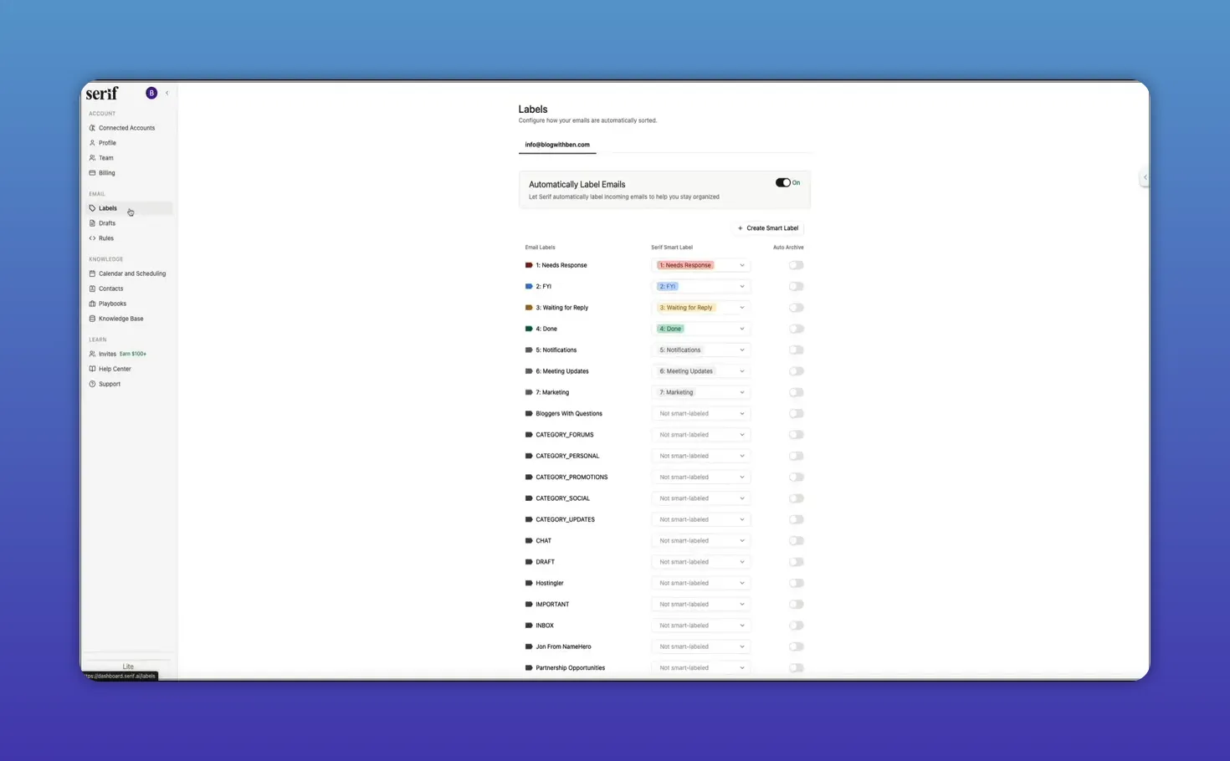Click the red label icon for Needs Response

click(x=529, y=265)
